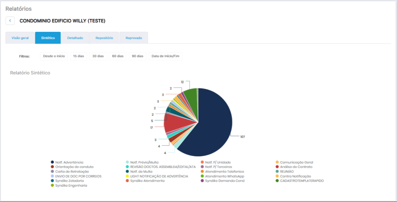Toggle Notf. Advertência legend entry
The width and height of the screenshot is (397, 202).
tap(69, 162)
